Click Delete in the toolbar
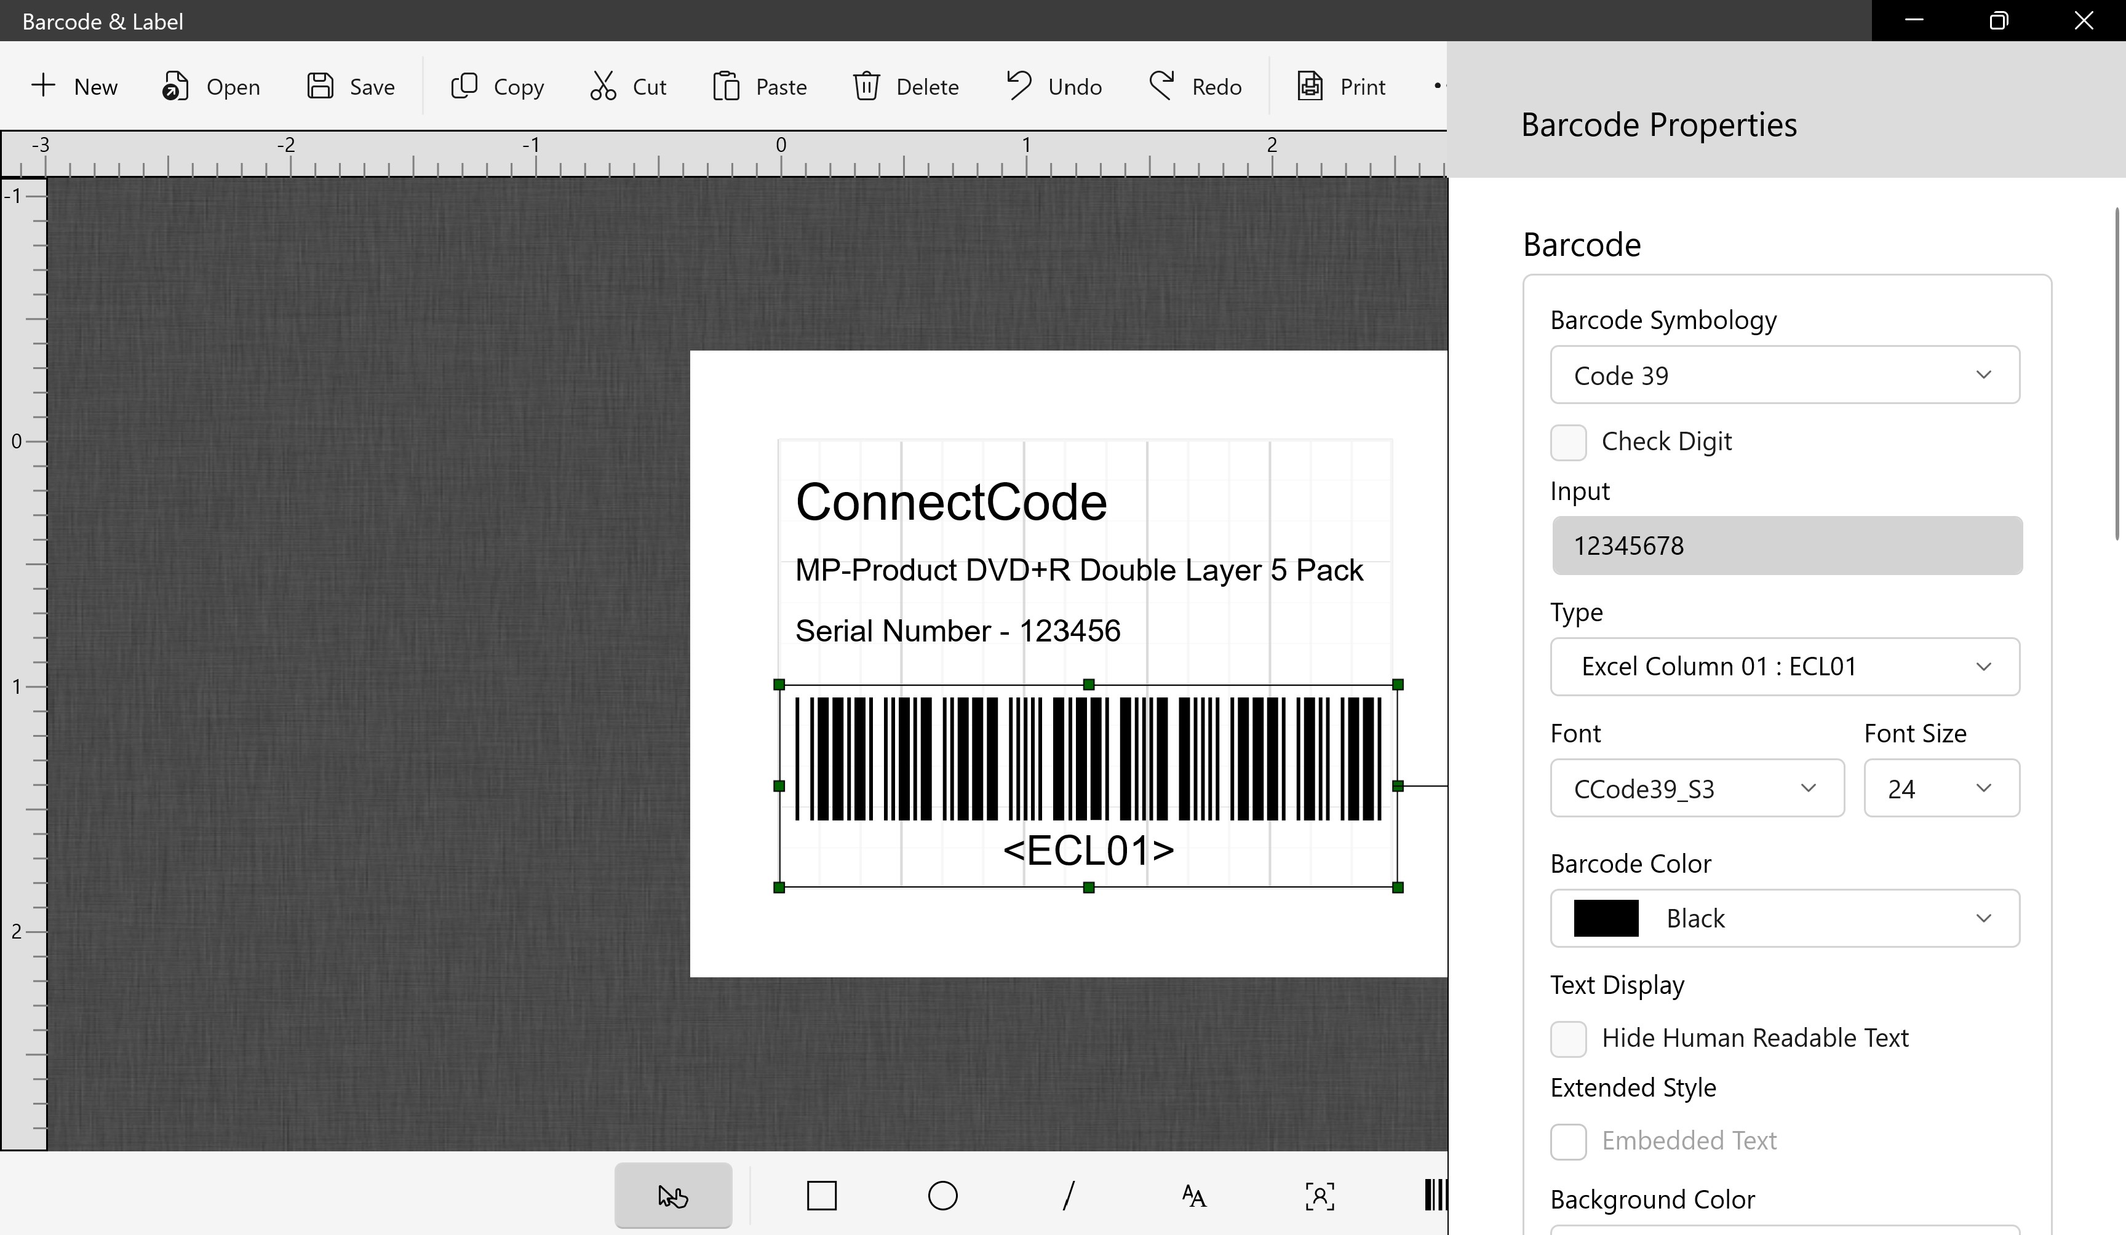The height and width of the screenshot is (1235, 2126). point(906,86)
